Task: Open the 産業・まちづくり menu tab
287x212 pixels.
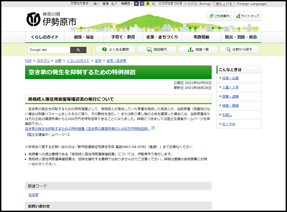Action: click(x=162, y=37)
